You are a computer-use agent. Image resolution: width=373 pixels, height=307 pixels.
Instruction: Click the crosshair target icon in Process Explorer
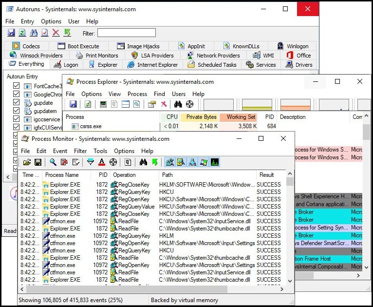click(x=189, y=104)
